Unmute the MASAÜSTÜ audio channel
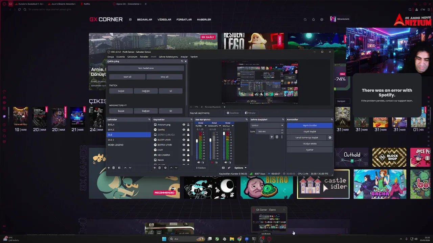 pos(212,162)
